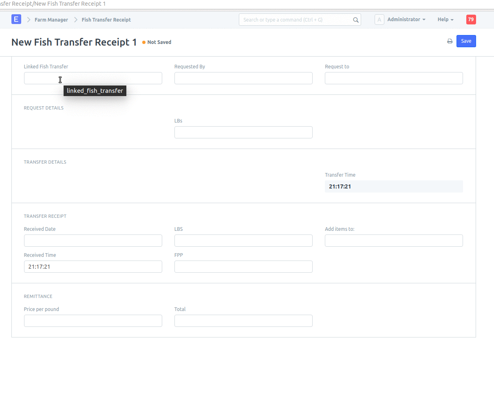Image resolution: width=494 pixels, height=414 pixels.
Task: Click the Transfer Time value 21:17:21
Action: [x=394, y=186]
